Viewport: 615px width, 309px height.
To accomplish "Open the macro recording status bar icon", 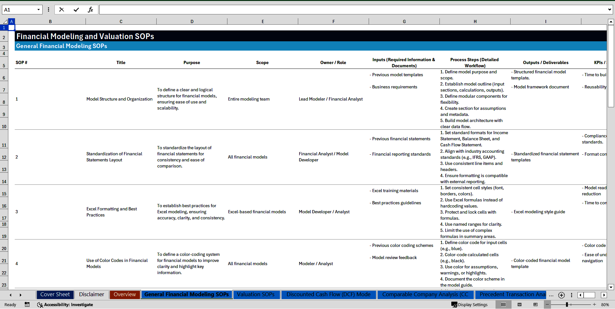I will pyautogui.click(x=27, y=305).
